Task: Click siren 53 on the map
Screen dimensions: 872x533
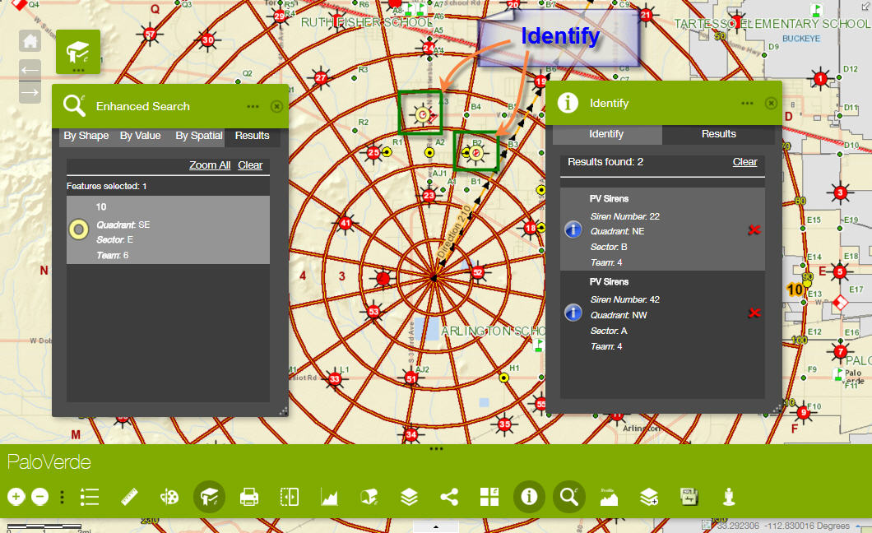Action: (373, 311)
